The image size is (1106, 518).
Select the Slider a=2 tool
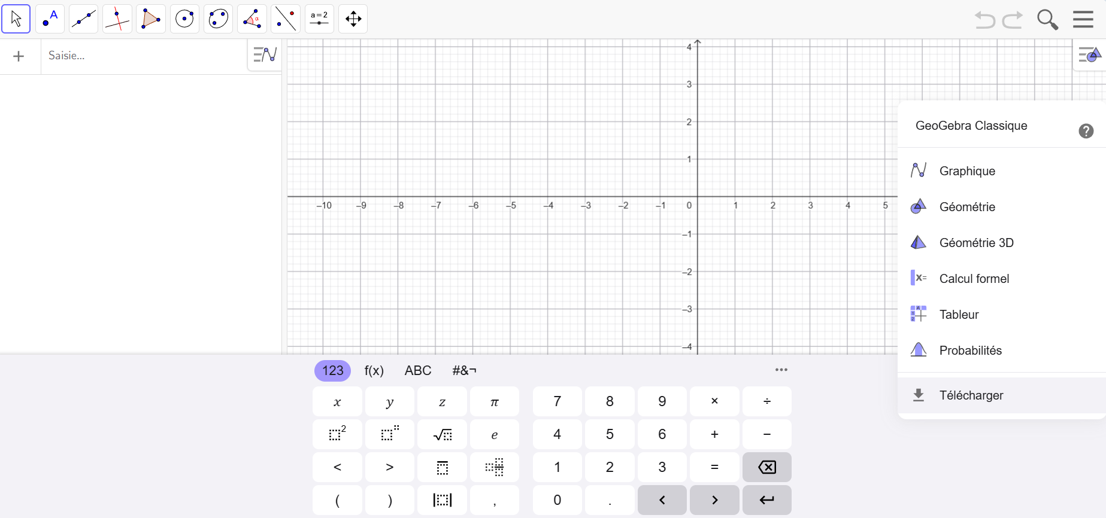(319, 19)
